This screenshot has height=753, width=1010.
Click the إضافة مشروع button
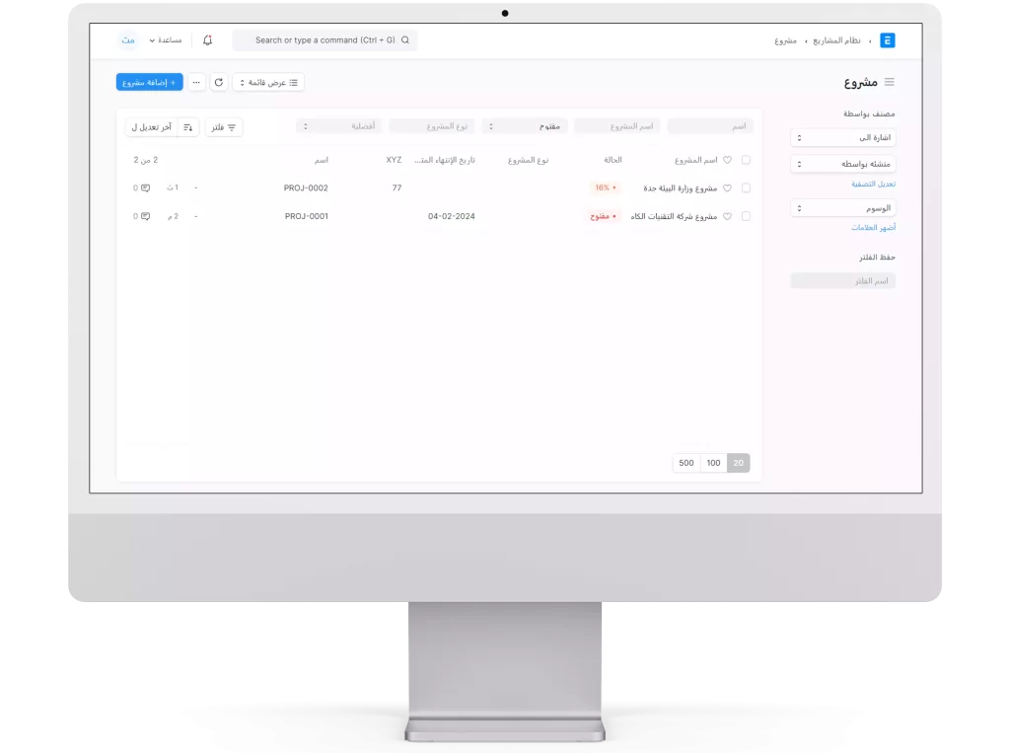coord(149,83)
